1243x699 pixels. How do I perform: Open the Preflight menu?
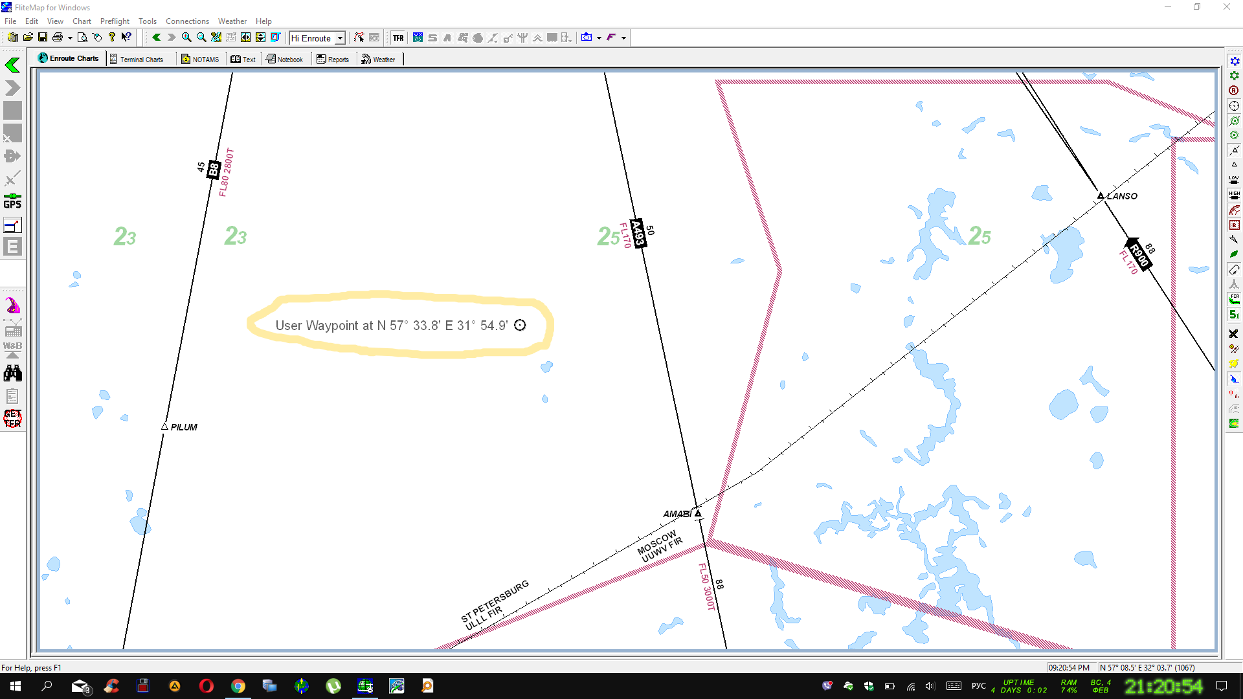tap(115, 21)
